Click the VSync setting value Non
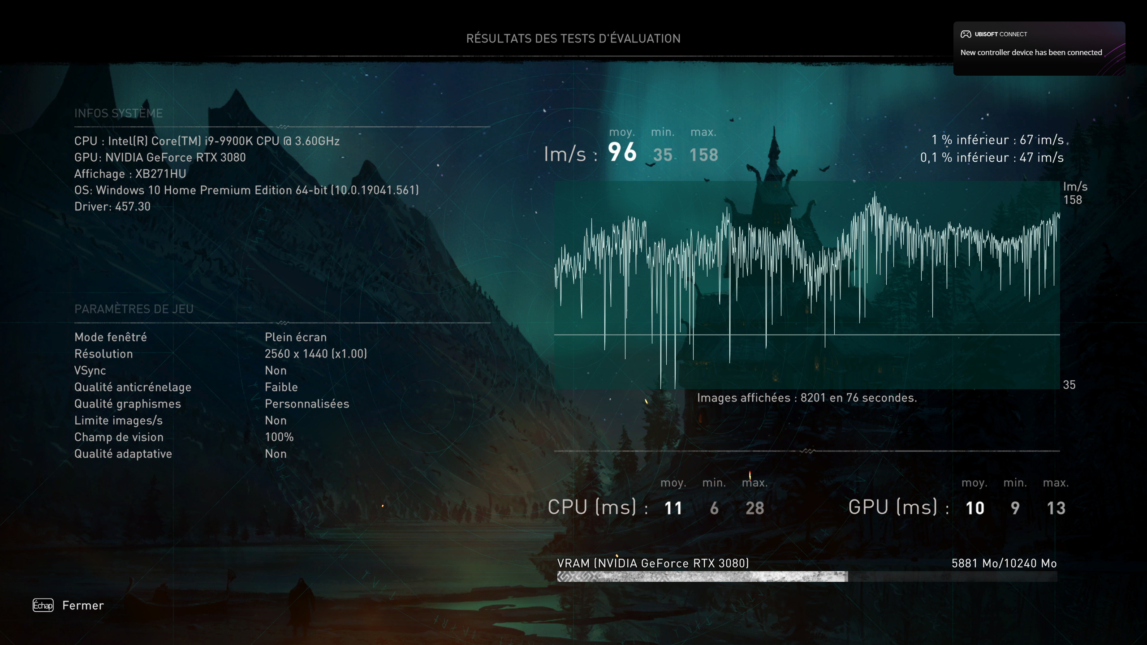Image resolution: width=1147 pixels, height=645 pixels. (x=275, y=370)
